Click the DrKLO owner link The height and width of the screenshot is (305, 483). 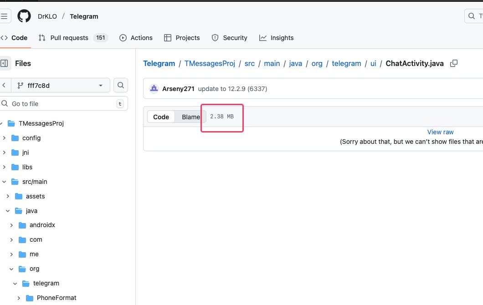pyautogui.click(x=47, y=16)
